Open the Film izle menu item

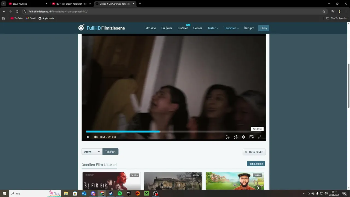[150, 28]
